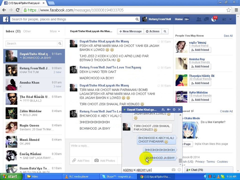Click the inbox Search input field

[x=31, y=43]
